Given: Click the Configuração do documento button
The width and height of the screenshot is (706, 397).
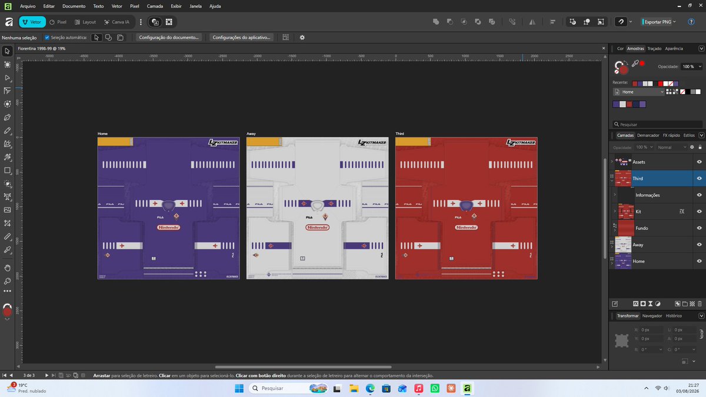Looking at the screenshot, I should pyautogui.click(x=169, y=37).
